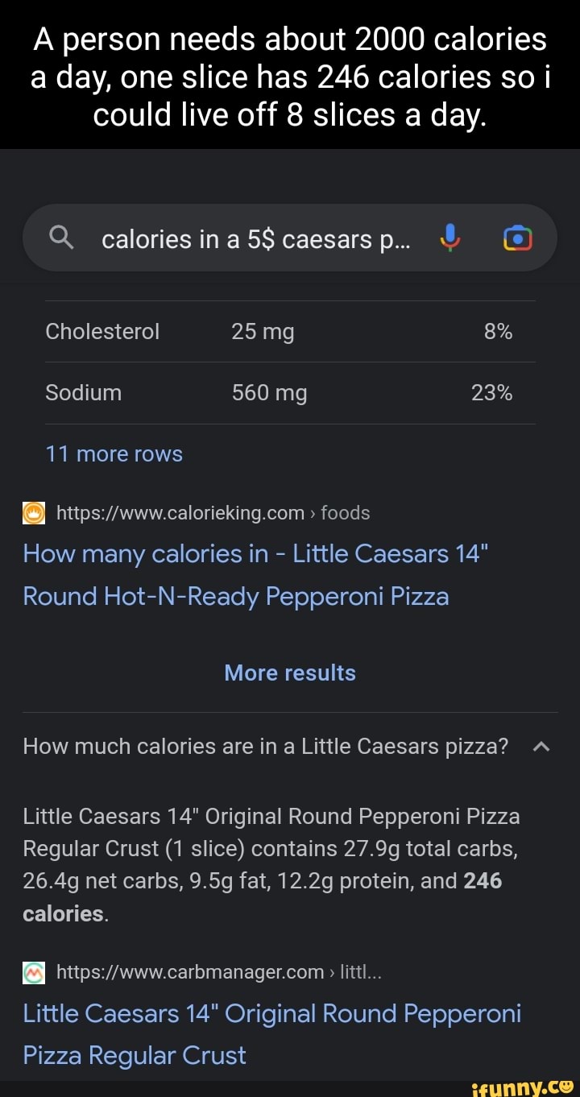Expand the "11 more rows" table link
The height and width of the screenshot is (1097, 580).
114,454
